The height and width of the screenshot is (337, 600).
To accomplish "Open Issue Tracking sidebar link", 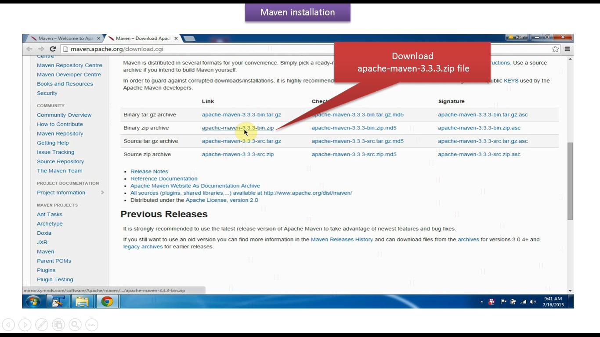I will click(x=55, y=152).
